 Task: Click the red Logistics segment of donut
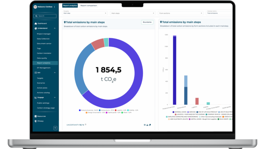tap(98, 44)
